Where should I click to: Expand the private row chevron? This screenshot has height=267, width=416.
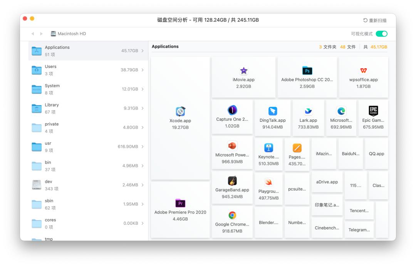(x=143, y=127)
